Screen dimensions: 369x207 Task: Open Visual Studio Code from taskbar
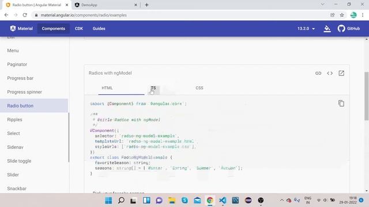tap(223, 201)
